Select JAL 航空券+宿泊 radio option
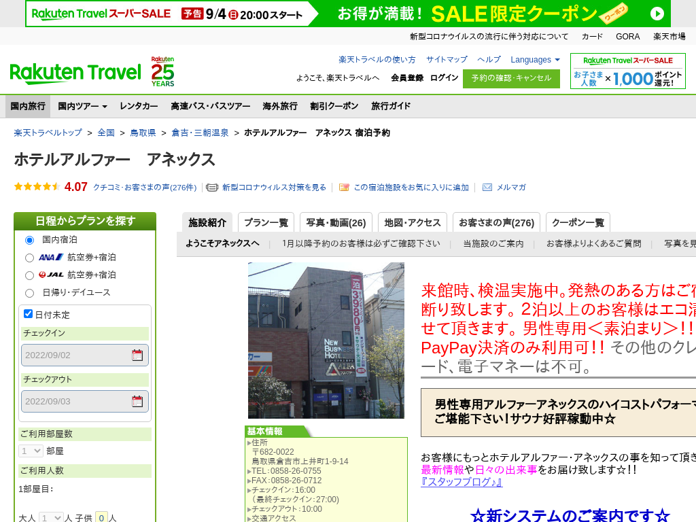The width and height of the screenshot is (696, 522). point(29,276)
